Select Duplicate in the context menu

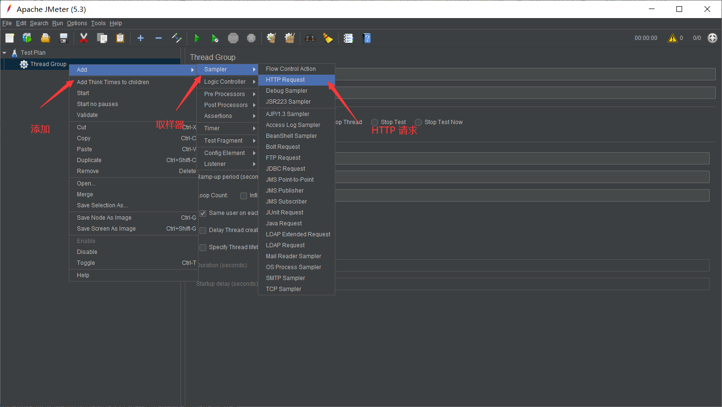(x=89, y=160)
